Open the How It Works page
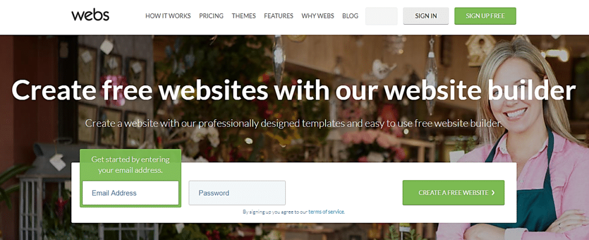This screenshot has width=589, height=240. pos(168,16)
